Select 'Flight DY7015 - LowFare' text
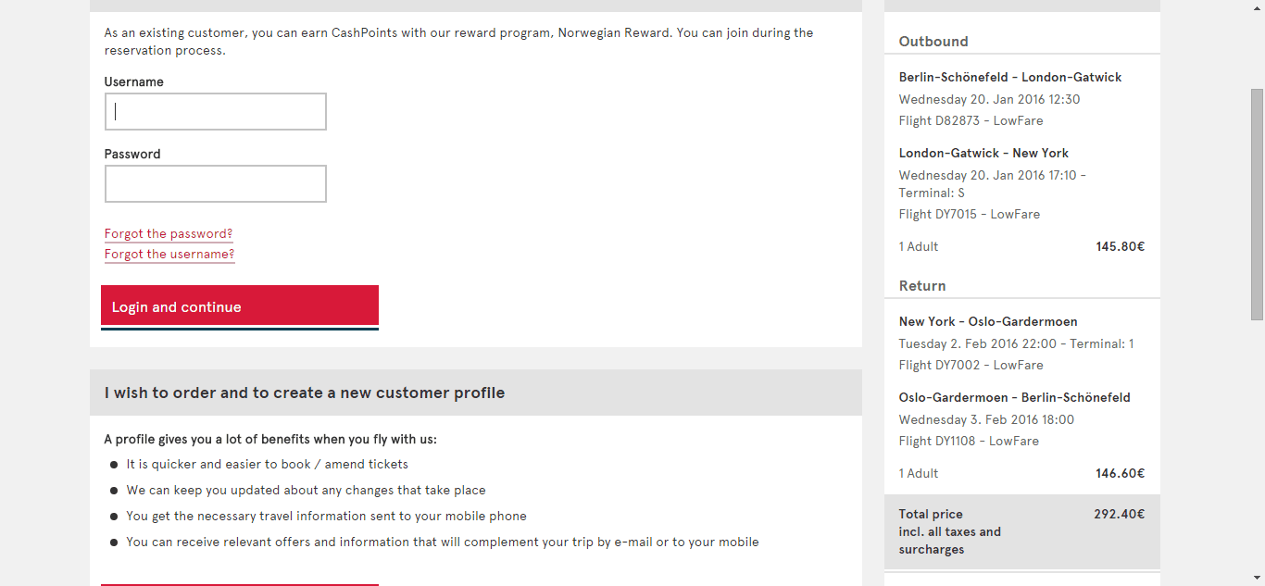Viewport: 1265px width, 586px height. [x=970, y=214]
